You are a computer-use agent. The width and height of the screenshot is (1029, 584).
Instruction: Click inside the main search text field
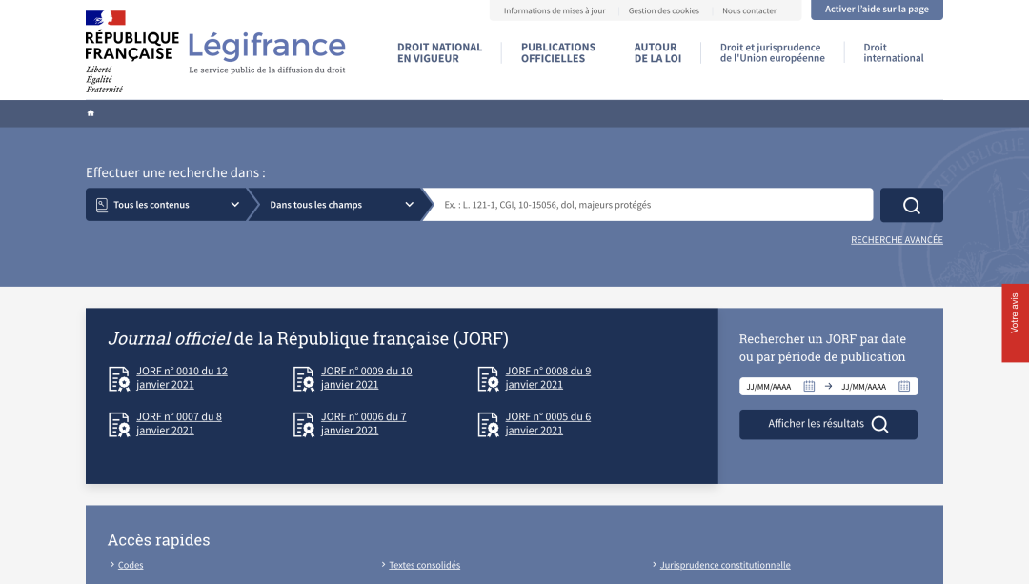click(x=648, y=205)
